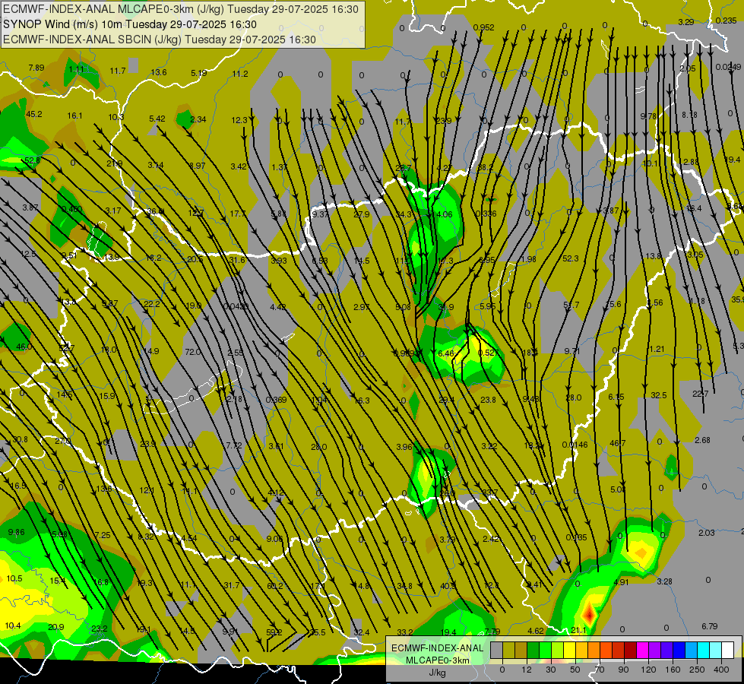This screenshot has height=684, width=744.
Task: Select the legend tick value 30
Action: pyautogui.click(x=551, y=670)
